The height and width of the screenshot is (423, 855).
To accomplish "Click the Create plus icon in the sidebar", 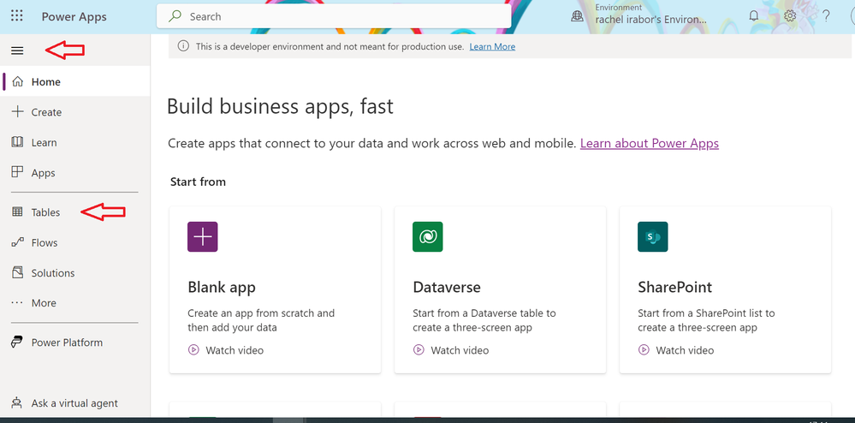I will (17, 112).
